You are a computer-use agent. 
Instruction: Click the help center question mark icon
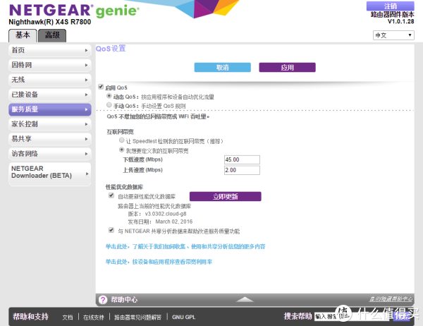103,300
